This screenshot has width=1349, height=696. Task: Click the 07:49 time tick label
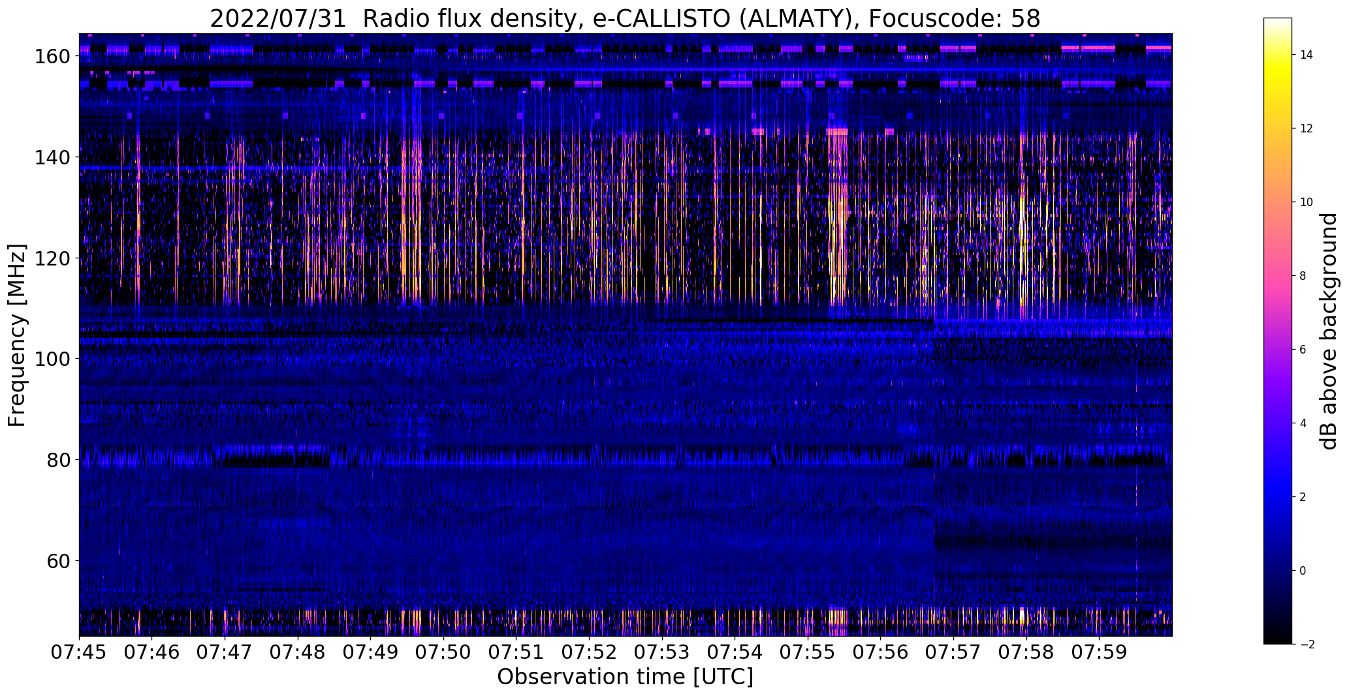tap(370, 653)
